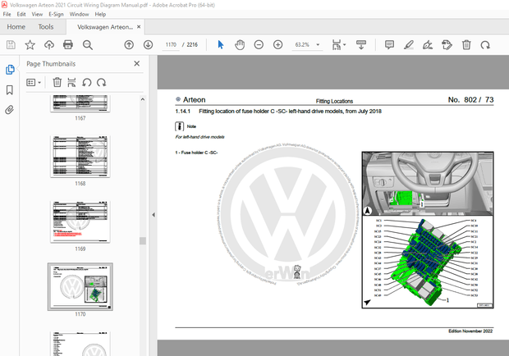The height and width of the screenshot is (356, 509).
Task: Go to the previous page with the up arrow
Action: point(129,45)
